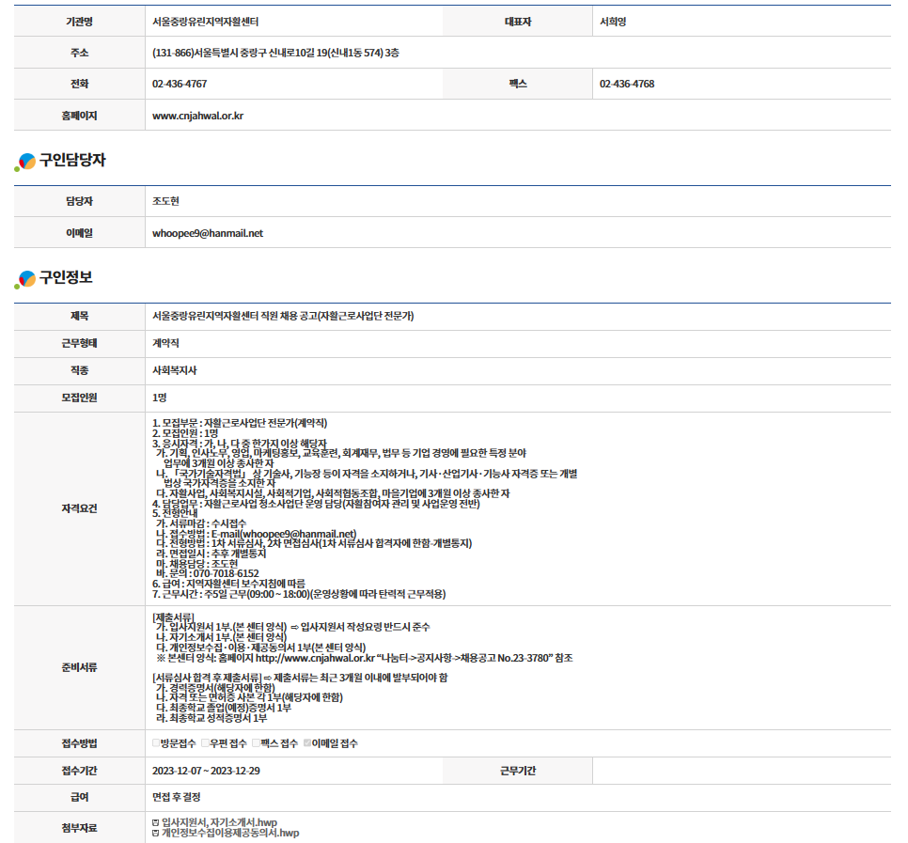Viewport: 908px width, 843px height.
Task: Click the email address in the 이메일 row
Action: 208,233
